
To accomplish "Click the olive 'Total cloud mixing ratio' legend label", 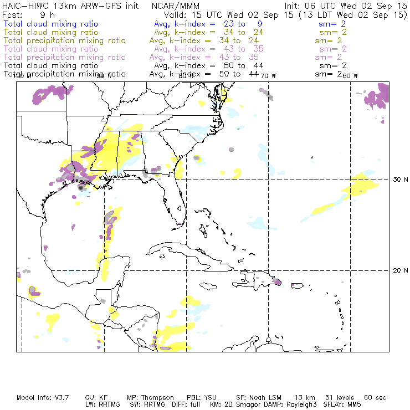I will 51,32.
